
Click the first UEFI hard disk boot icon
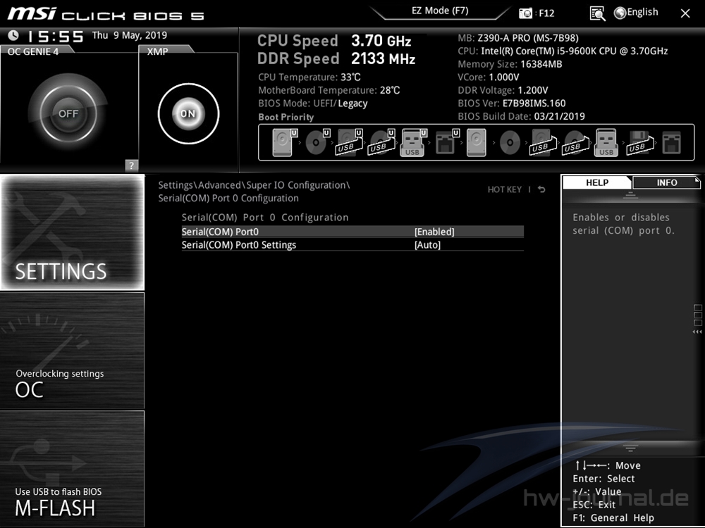[282, 143]
